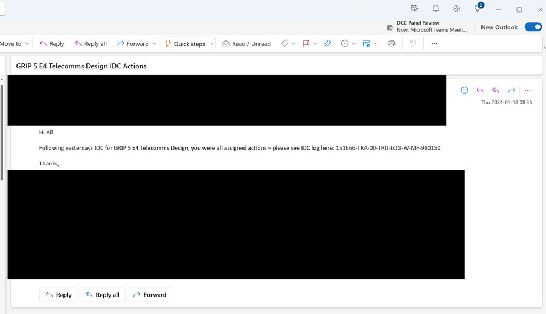Toggle New Outlook switch off

(x=533, y=27)
